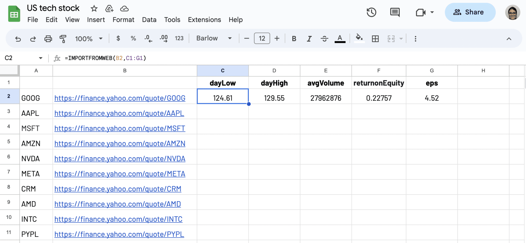526x243 pixels.
Task: Open the AAPL Yahoo Finance link
Action: click(119, 113)
